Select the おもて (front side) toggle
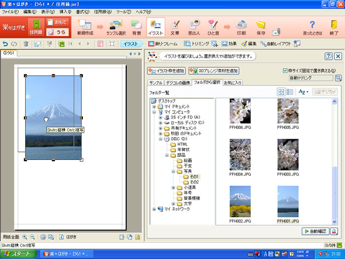345x259 pixels. [x=57, y=22]
